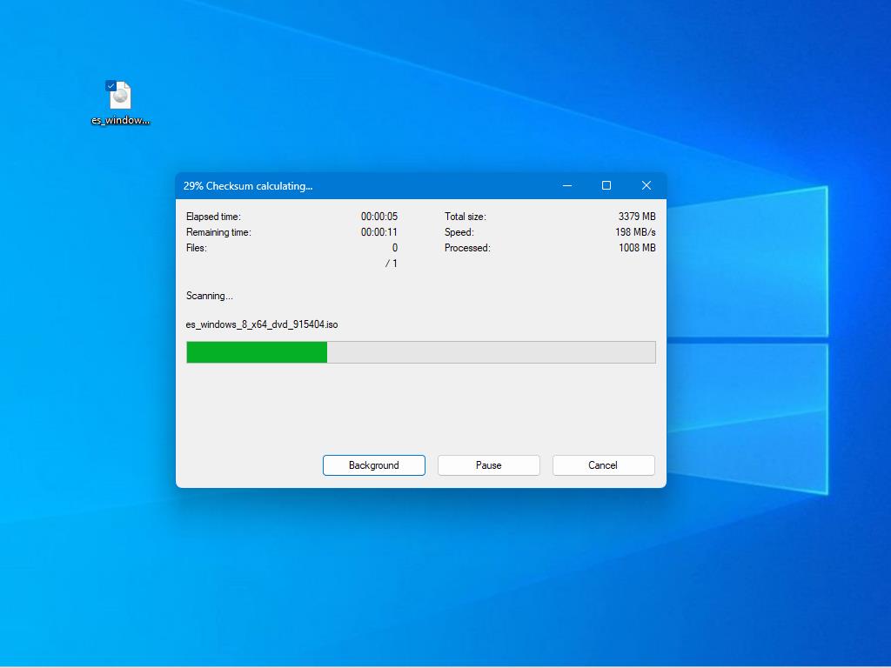Cancel the checksum calculation
891x668 pixels.
tap(604, 465)
